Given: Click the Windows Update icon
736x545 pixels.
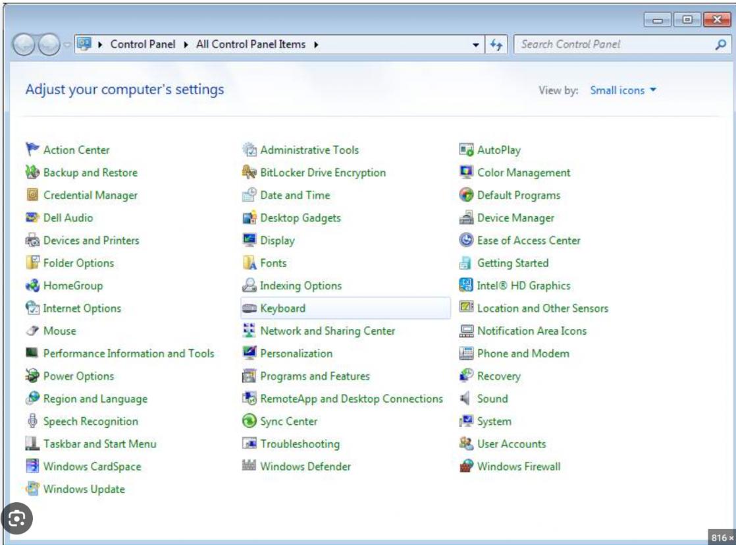Looking at the screenshot, I should [32, 489].
